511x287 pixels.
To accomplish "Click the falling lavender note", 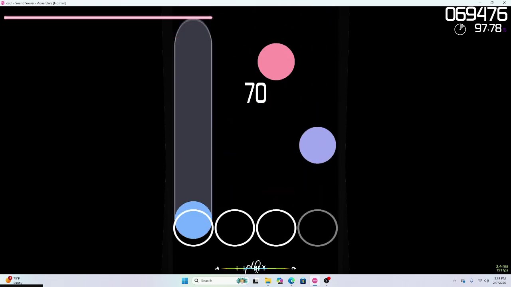I will (318, 145).
